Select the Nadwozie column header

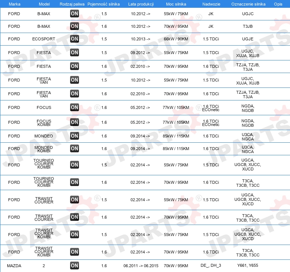[211, 4]
